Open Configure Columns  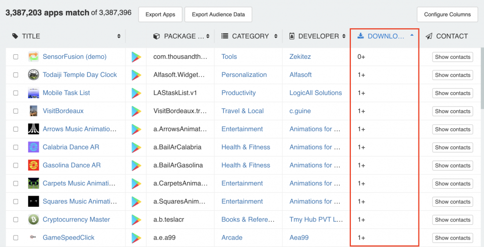click(447, 15)
